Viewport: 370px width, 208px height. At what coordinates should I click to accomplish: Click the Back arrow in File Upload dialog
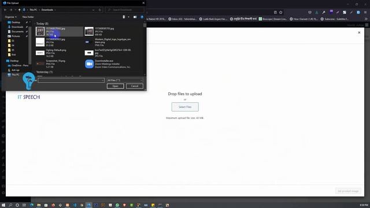click(5, 10)
